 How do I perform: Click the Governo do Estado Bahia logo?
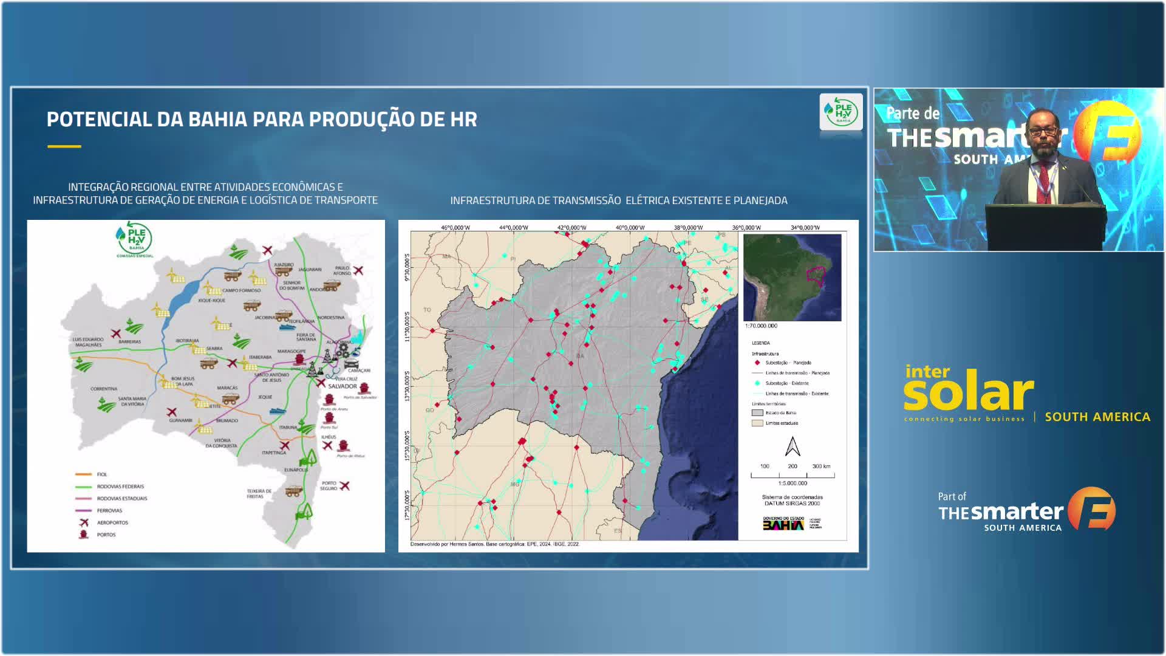792,523
